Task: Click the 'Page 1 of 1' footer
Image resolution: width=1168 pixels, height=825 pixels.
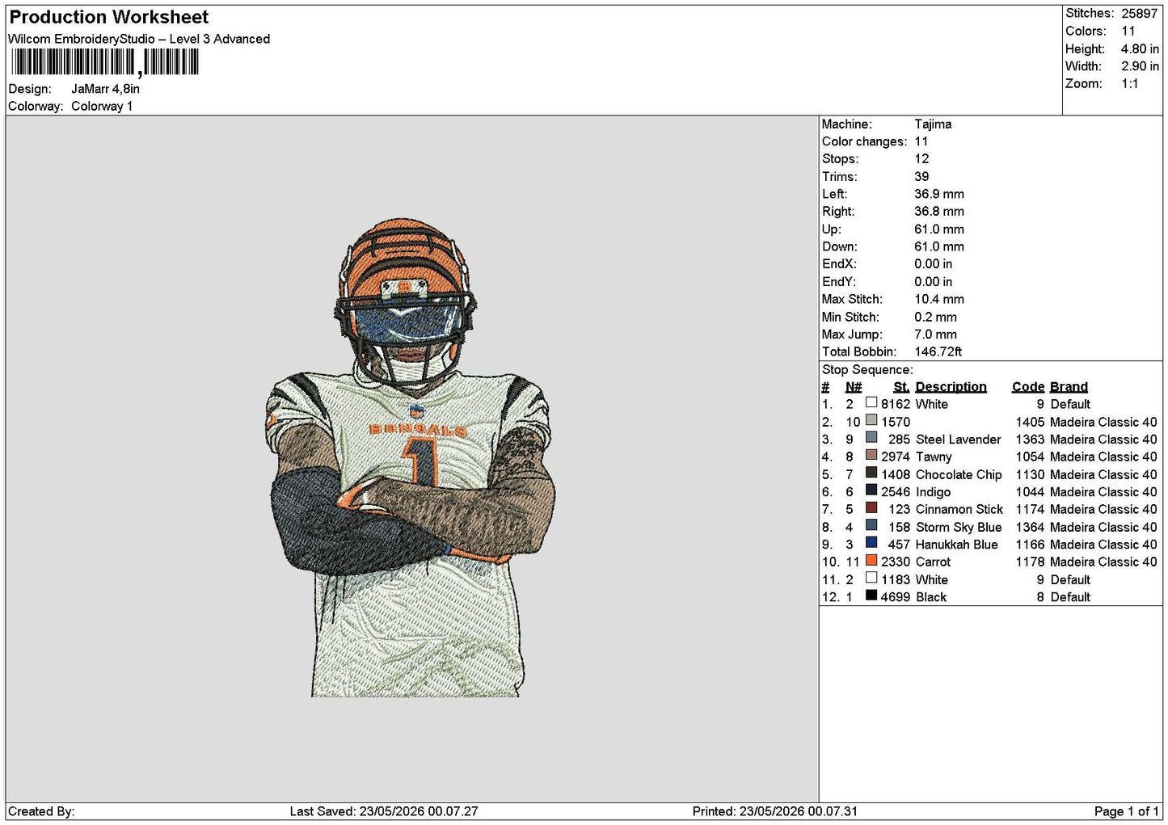Action: [x=1126, y=811]
